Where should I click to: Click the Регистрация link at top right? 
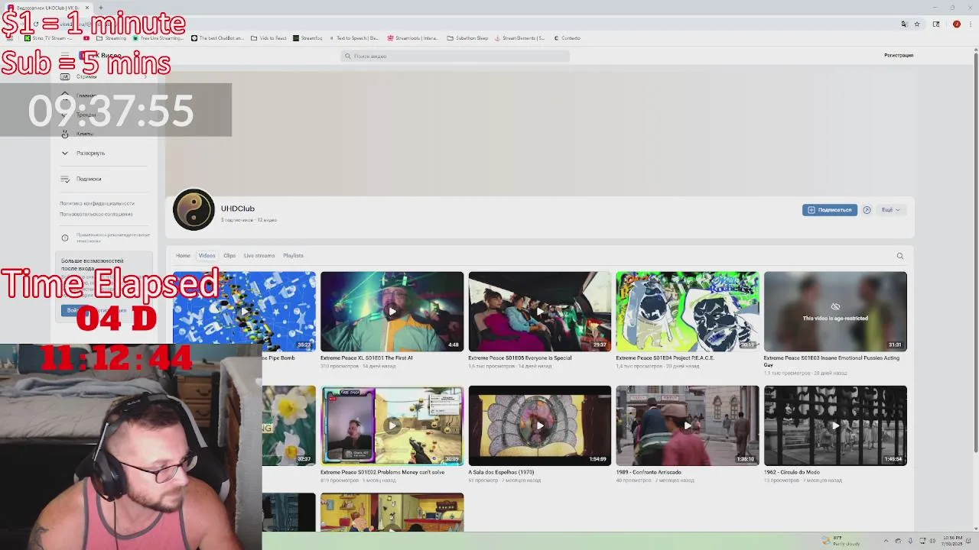(899, 55)
